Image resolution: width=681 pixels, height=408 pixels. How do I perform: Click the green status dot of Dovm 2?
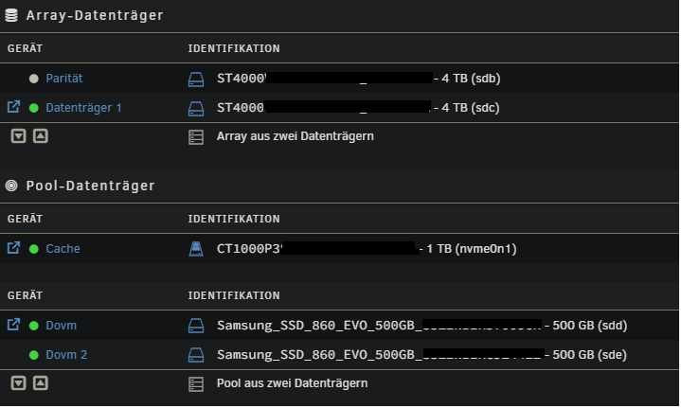[33, 355]
